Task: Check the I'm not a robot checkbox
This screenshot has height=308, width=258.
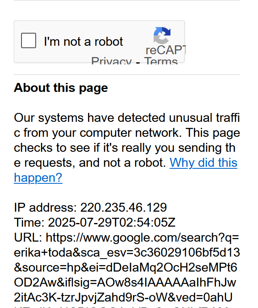Action: (28, 40)
